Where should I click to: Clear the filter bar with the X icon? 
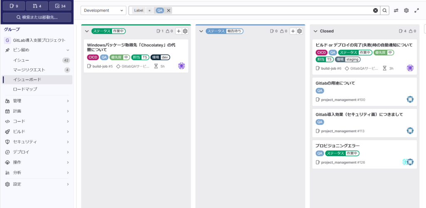pyautogui.click(x=375, y=10)
